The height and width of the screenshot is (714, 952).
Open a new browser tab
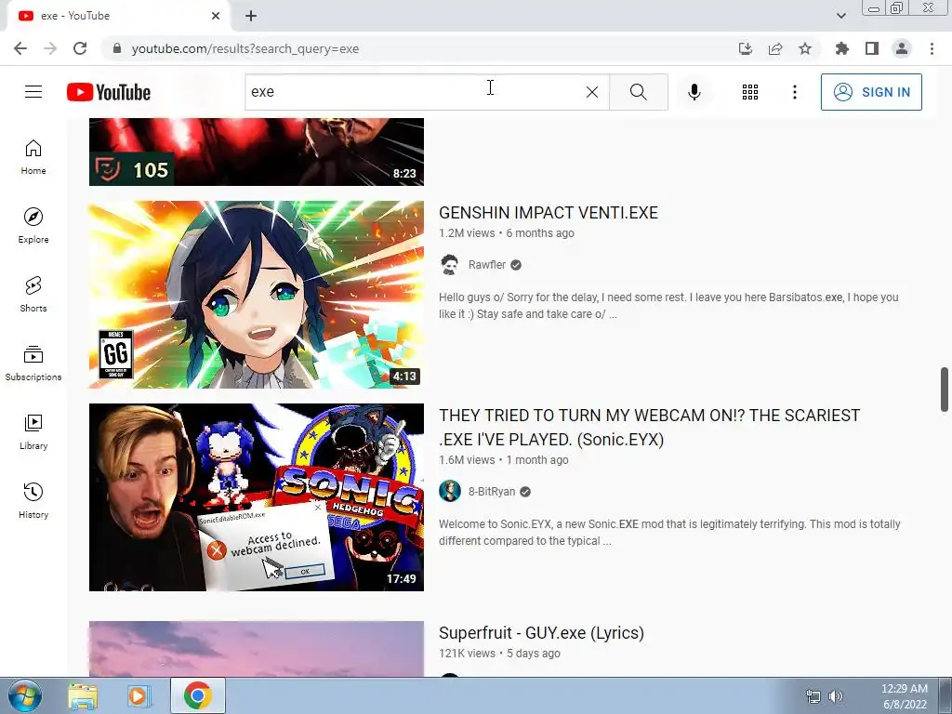coord(251,16)
